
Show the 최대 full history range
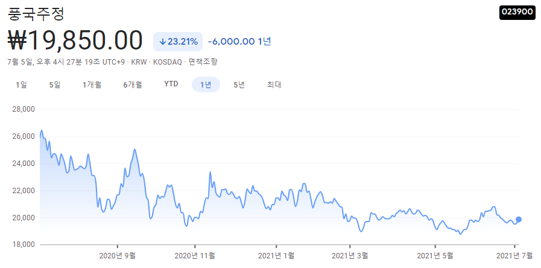pyautogui.click(x=274, y=85)
